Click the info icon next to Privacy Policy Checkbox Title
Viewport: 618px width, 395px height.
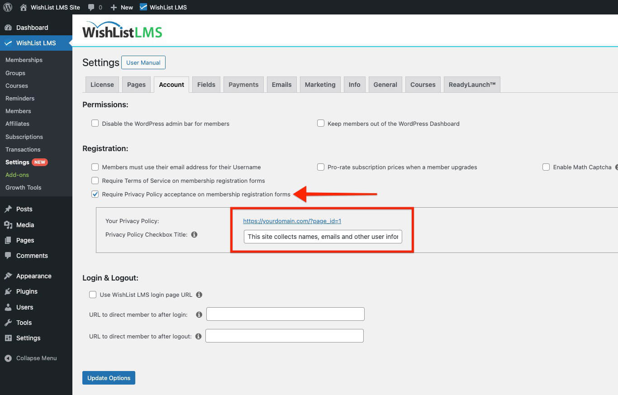194,234
